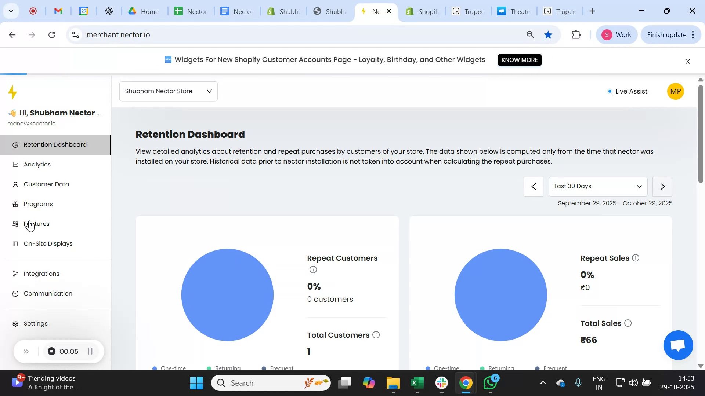
Task: Click the Repeat Customers info icon
Action: (313, 270)
